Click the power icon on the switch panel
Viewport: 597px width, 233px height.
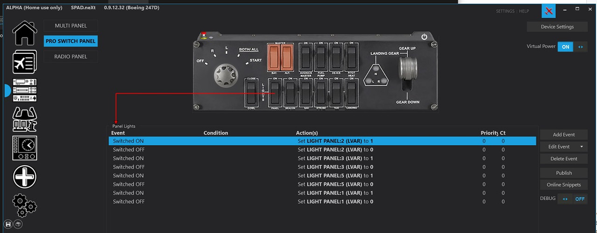[424, 37]
